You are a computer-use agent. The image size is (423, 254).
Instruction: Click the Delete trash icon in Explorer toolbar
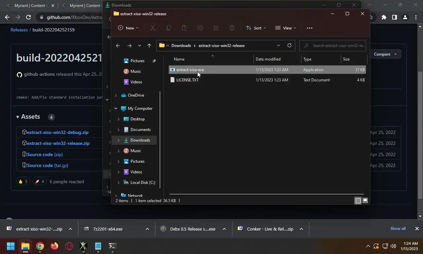[232, 28]
